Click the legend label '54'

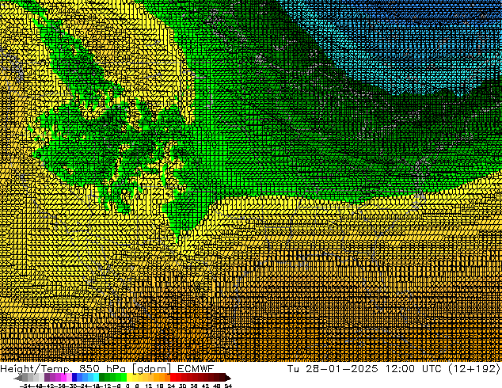(x=228, y=386)
